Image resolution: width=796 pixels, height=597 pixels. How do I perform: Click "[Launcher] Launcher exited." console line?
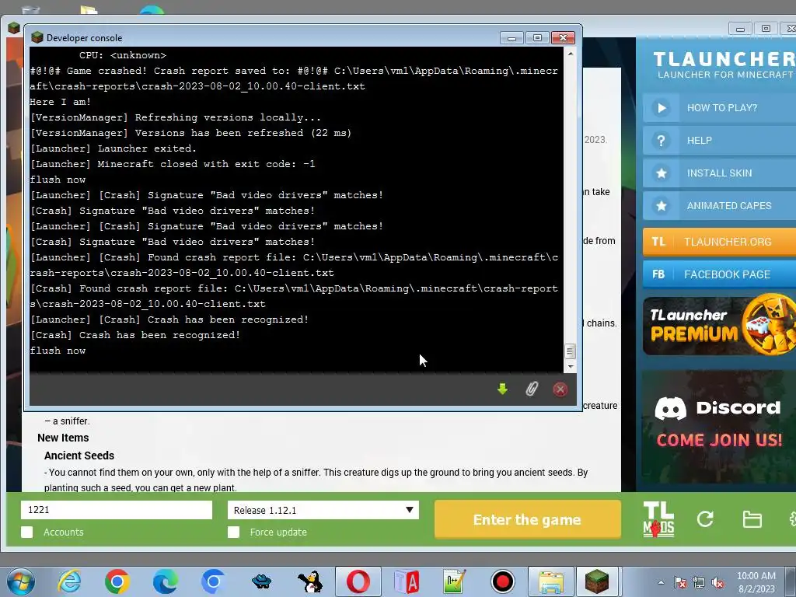coord(113,148)
